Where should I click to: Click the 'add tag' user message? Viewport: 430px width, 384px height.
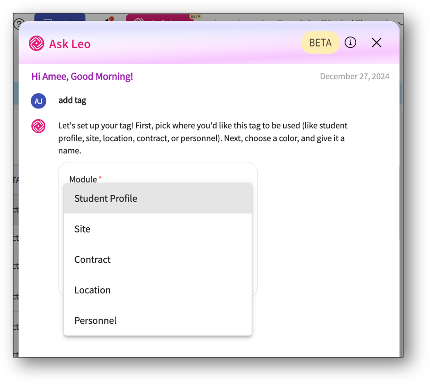(72, 101)
